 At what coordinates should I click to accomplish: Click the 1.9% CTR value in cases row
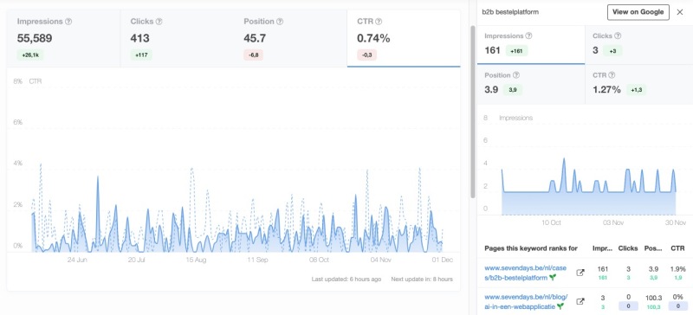[x=678, y=269]
